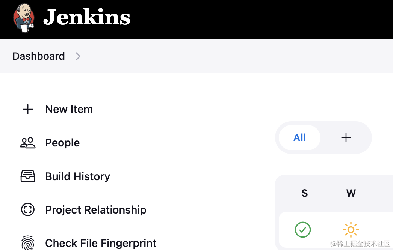Image resolution: width=393 pixels, height=250 pixels.
Task: Click the Build History inbox icon
Action: coord(28,176)
